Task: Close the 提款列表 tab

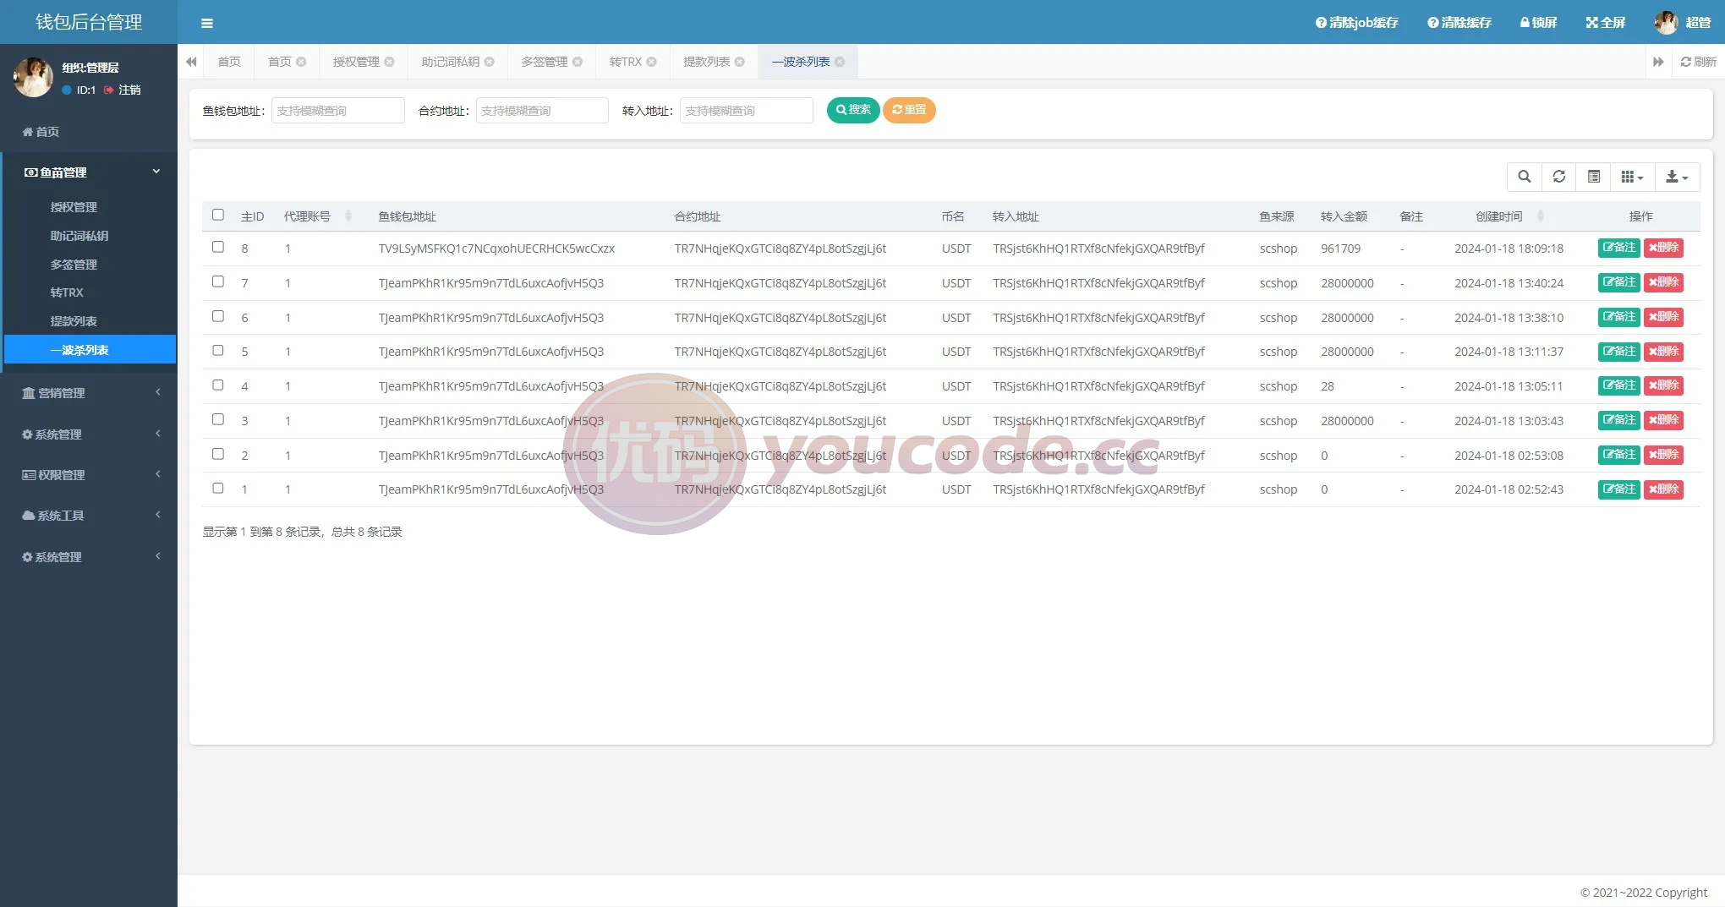Action: tap(739, 62)
